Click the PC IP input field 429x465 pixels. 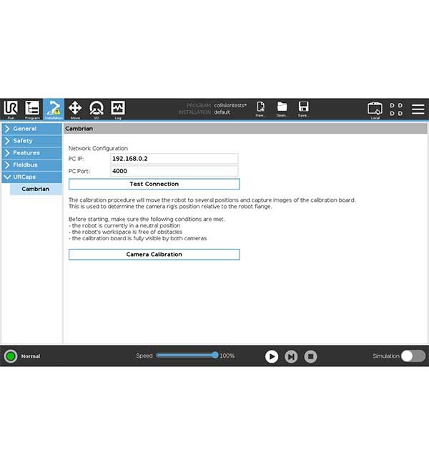pyautogui.click(x=174, y=159)
